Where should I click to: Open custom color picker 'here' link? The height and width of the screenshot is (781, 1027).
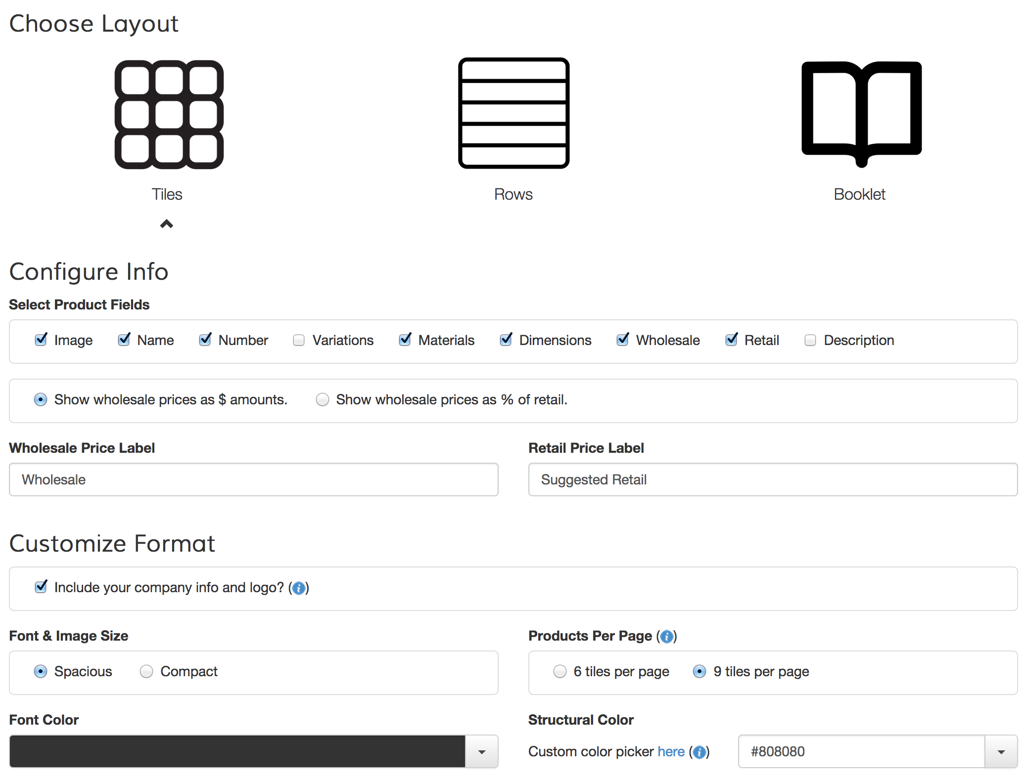tap(671, 751)
